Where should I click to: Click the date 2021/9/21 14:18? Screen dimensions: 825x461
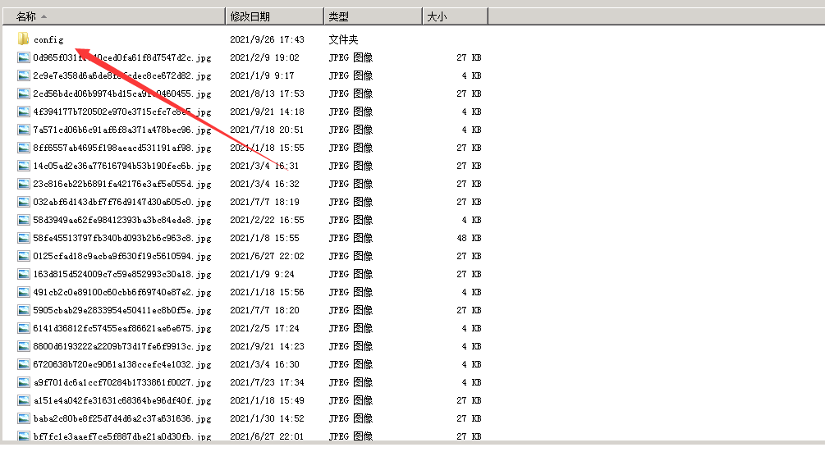coord(267,112)
